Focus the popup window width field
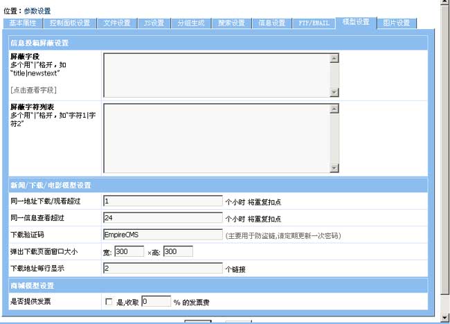Screen dimensions: 450x324 (x=129, y=252)
